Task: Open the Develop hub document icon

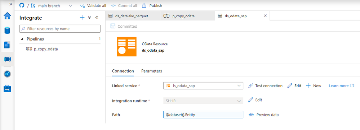Action: (7, 45)
